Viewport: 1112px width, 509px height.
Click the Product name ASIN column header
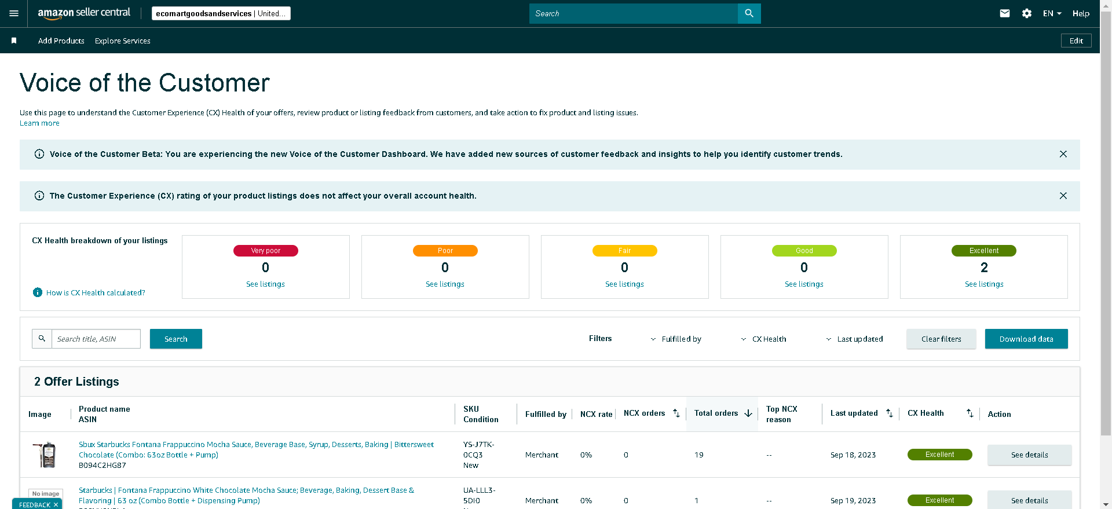pyautogui.click(x=104, y=414)
